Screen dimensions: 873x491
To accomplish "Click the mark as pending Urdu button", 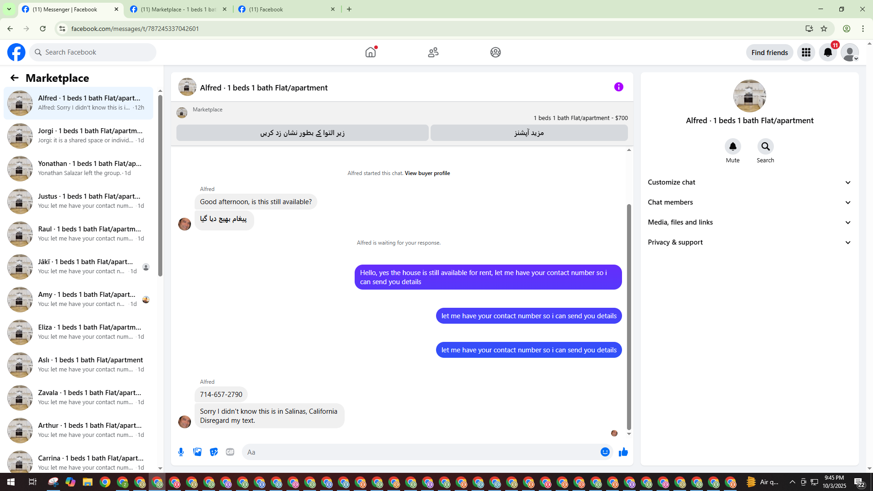I will [302, 133].
